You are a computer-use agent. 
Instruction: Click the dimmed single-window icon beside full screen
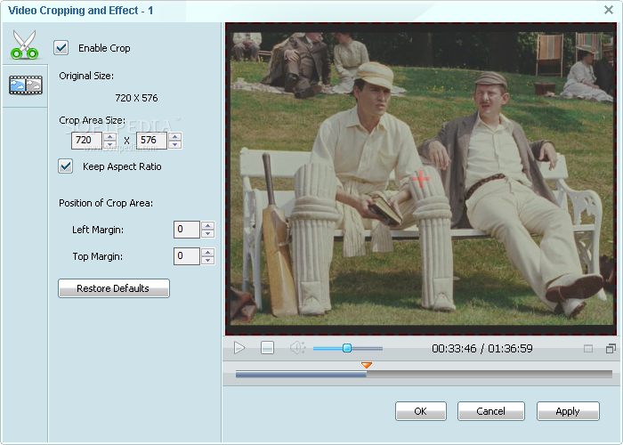point(588,349)
